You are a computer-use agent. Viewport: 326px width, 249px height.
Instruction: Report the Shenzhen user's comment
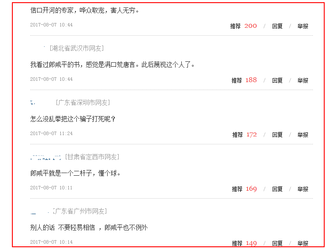coord(303,135)
